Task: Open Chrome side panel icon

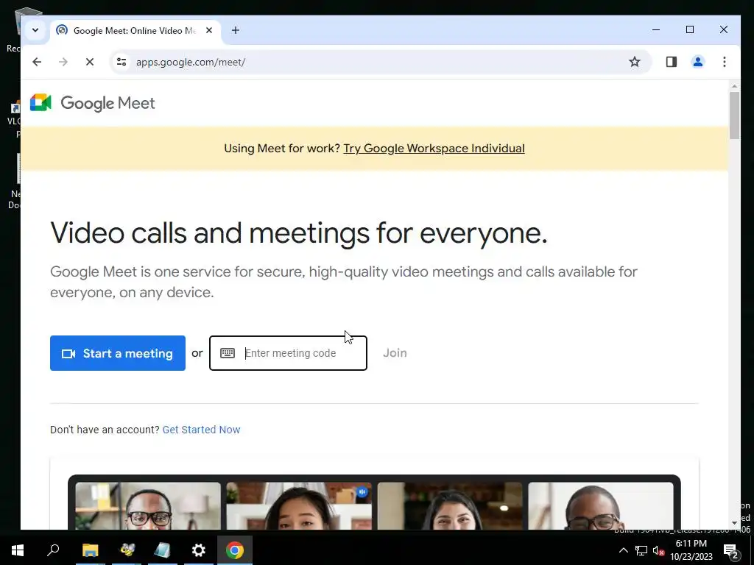Action: point(672,62)
